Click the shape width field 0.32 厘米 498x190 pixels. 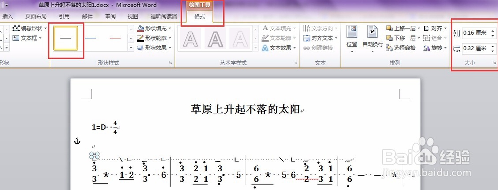click(475, 48)
